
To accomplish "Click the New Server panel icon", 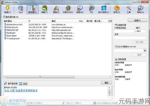I will pos(116,25).
